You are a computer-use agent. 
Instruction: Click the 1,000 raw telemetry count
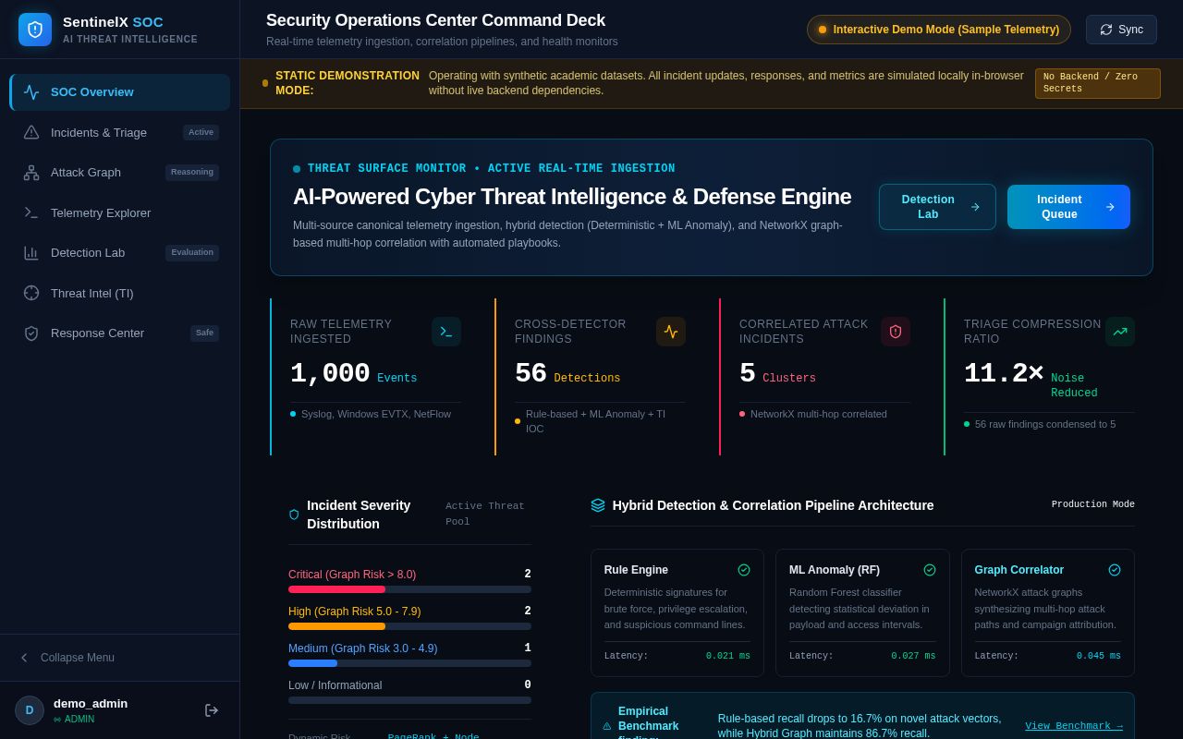(330, 373)
